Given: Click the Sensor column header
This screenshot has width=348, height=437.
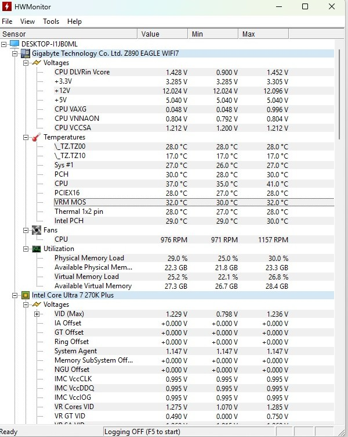Looking at the screenshot, I should click(x=68, y=34).
